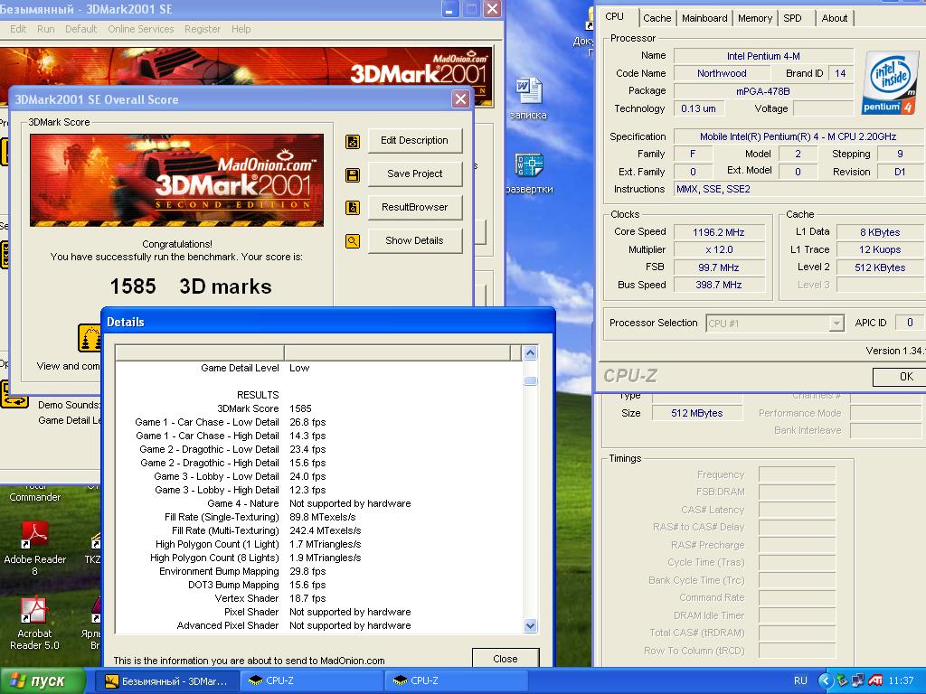Click the Show Details button
926x694 pixels.
414,240
